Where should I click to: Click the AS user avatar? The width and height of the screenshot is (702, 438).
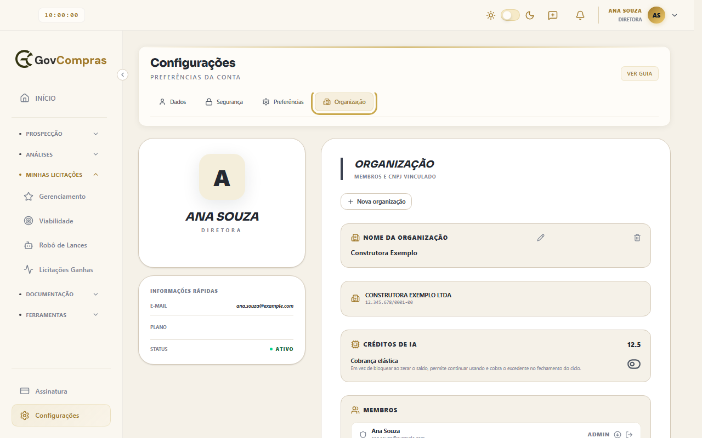point(656,15)
